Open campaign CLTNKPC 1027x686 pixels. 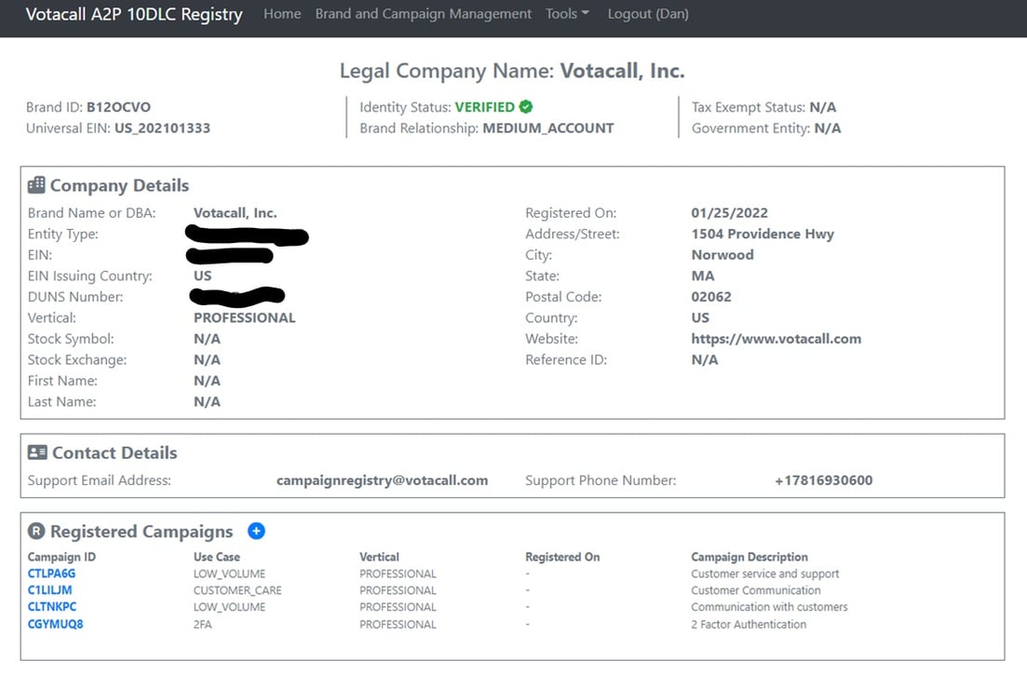pos(52,607)
